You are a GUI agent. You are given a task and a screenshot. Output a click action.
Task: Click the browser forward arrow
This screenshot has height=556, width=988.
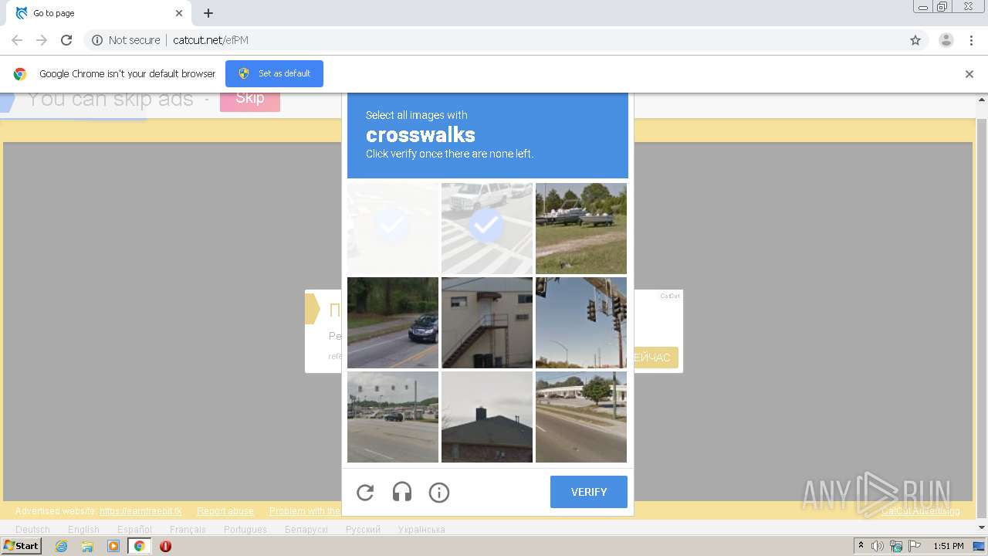42,40
